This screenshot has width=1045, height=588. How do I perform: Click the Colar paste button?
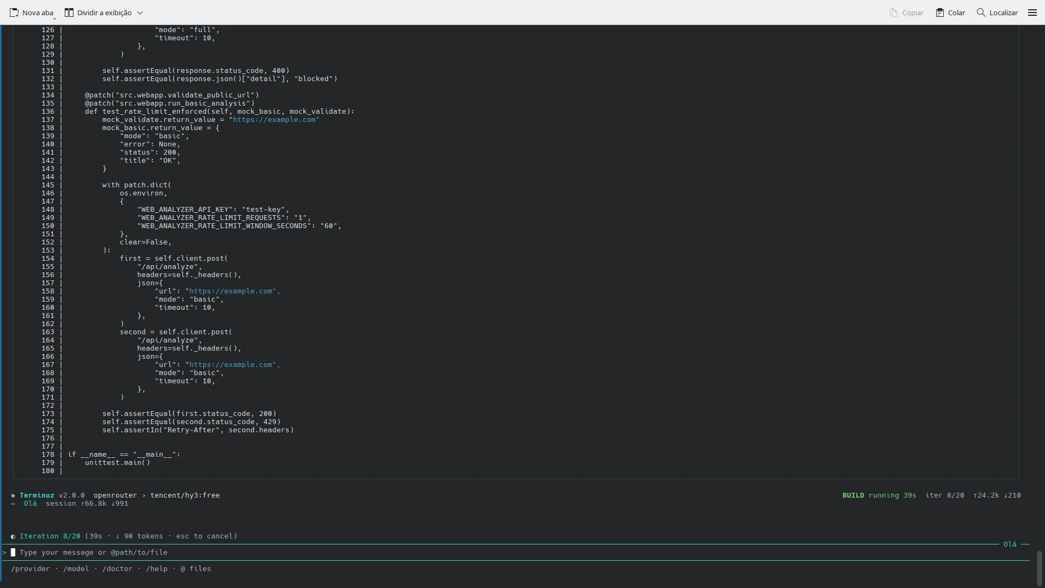click(x=950, y=13)
